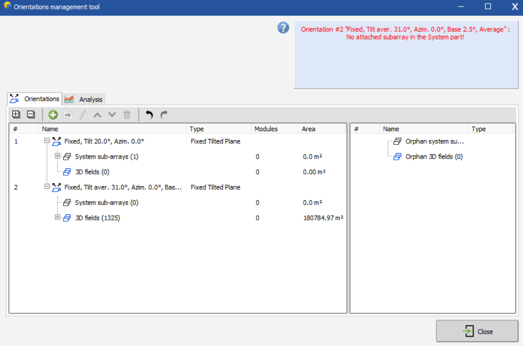This screenshot has width=523, height=346.
Task: Click the Name column header in left list
Action: click(112, 129)
